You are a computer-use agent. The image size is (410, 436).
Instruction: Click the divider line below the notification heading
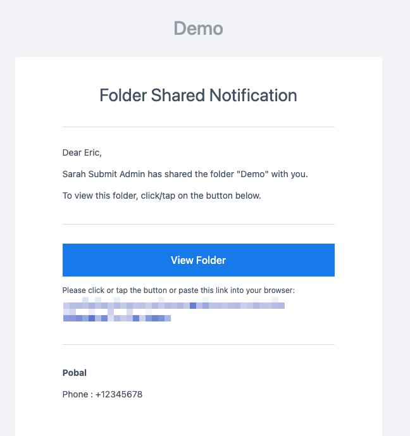click(198, 127)
